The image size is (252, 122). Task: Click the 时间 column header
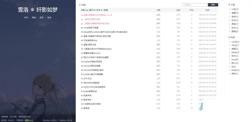tap(207, 10)
